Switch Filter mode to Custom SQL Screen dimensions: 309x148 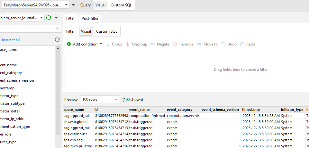pyautogui.click(x=107, y=31)
